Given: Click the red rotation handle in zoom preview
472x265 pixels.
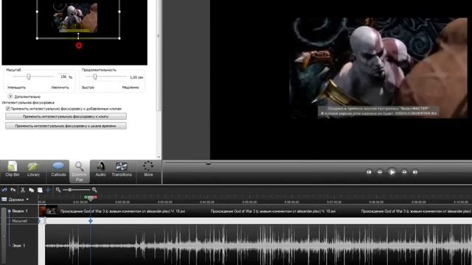Looking at the screenshot, I should [79, 46].
